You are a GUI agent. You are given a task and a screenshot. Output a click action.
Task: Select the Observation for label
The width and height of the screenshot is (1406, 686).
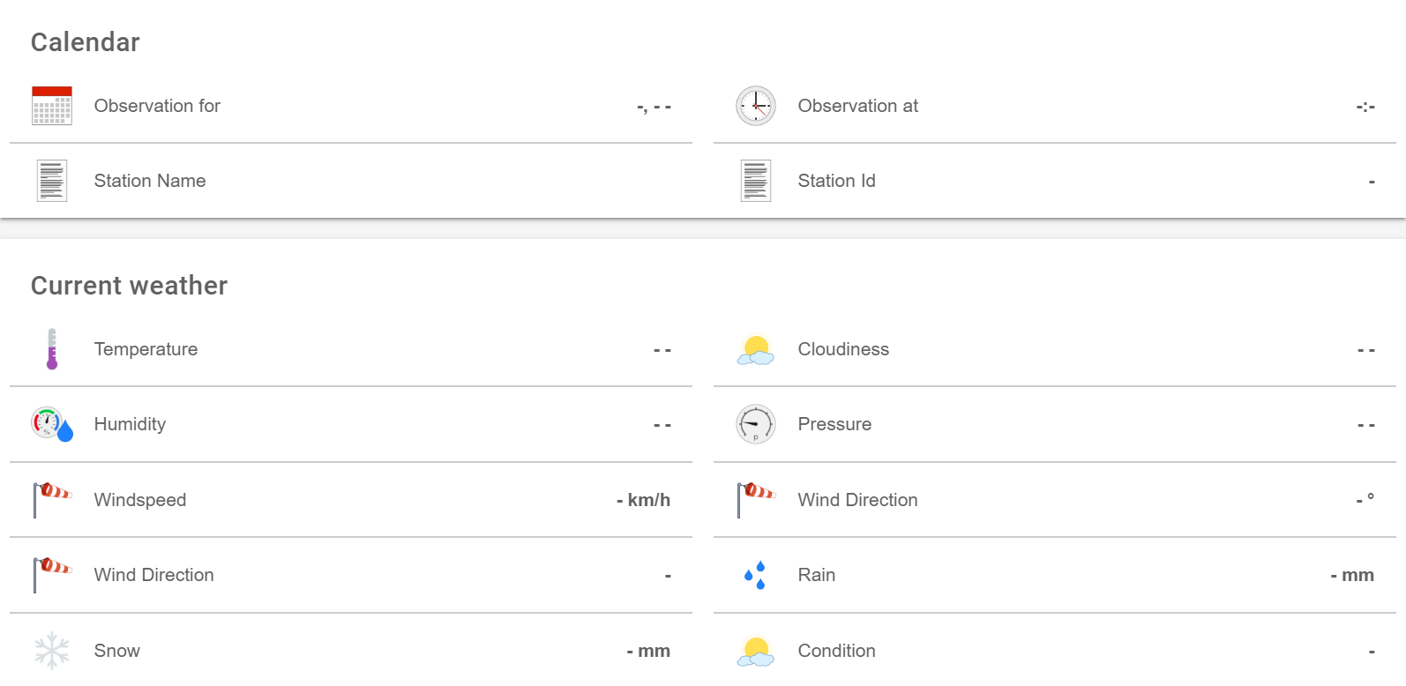point(157,106)
